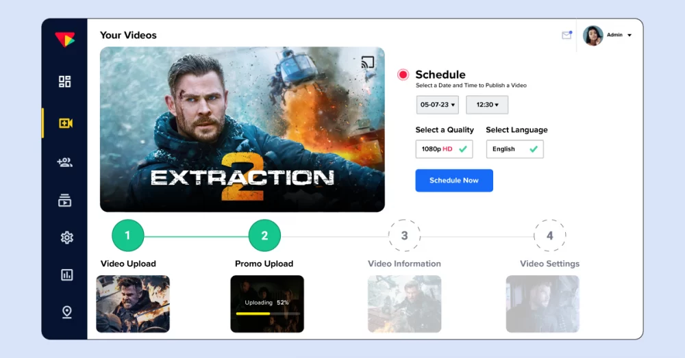Expand the Admin account menu

click(x=629, y=35)
